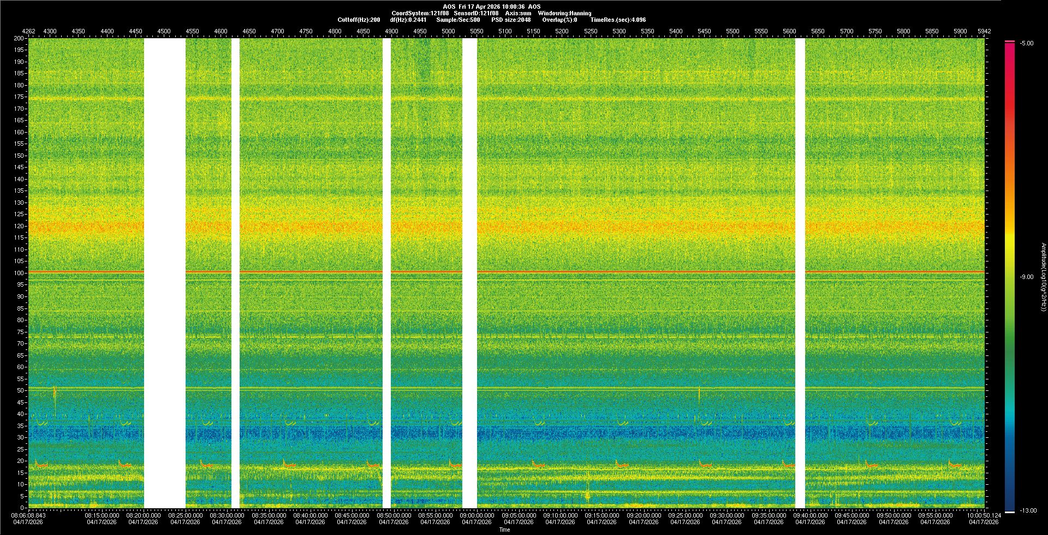Select the PSD size:2048 parameter

[511, 20]
